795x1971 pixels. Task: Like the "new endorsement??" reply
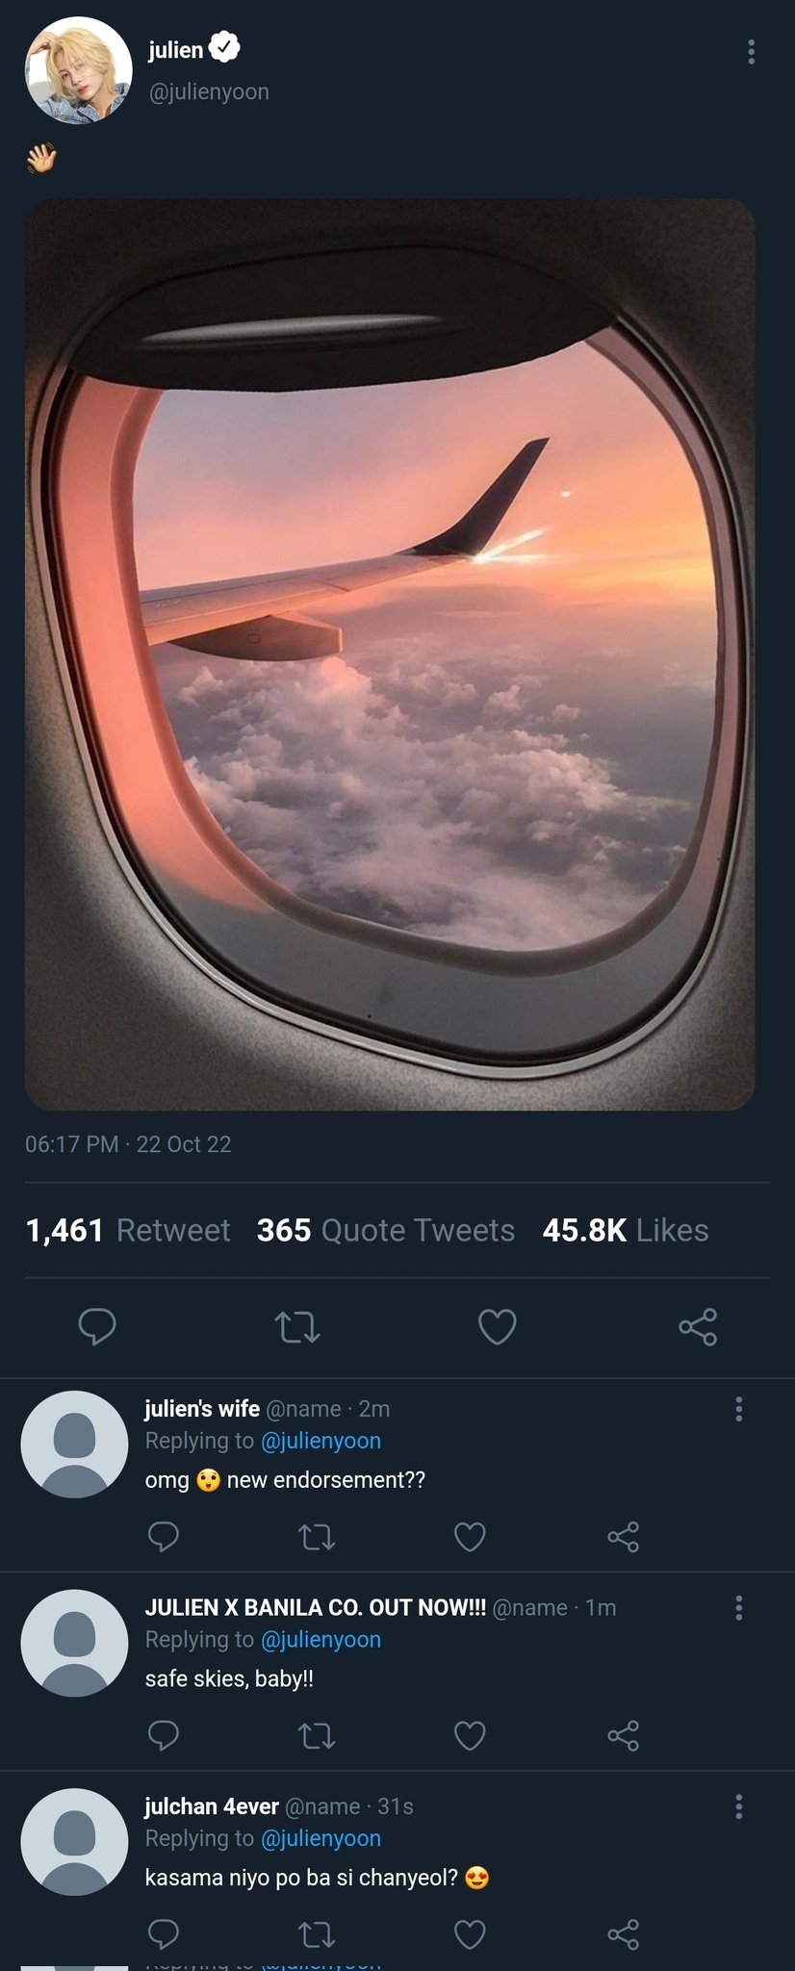pyautogui.click(x=470, y=1537)
